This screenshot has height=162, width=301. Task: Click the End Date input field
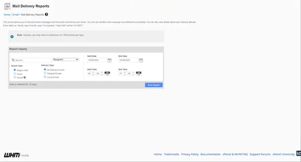(128, 60)
